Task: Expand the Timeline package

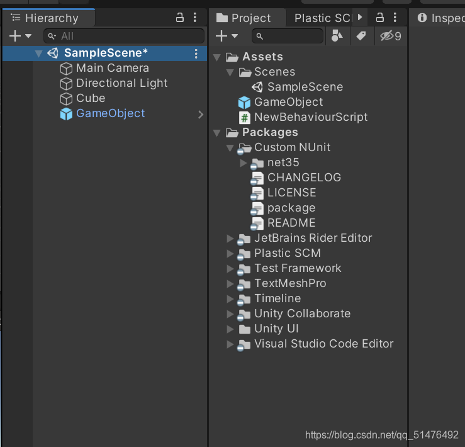Action: click(x=230, y=299)
